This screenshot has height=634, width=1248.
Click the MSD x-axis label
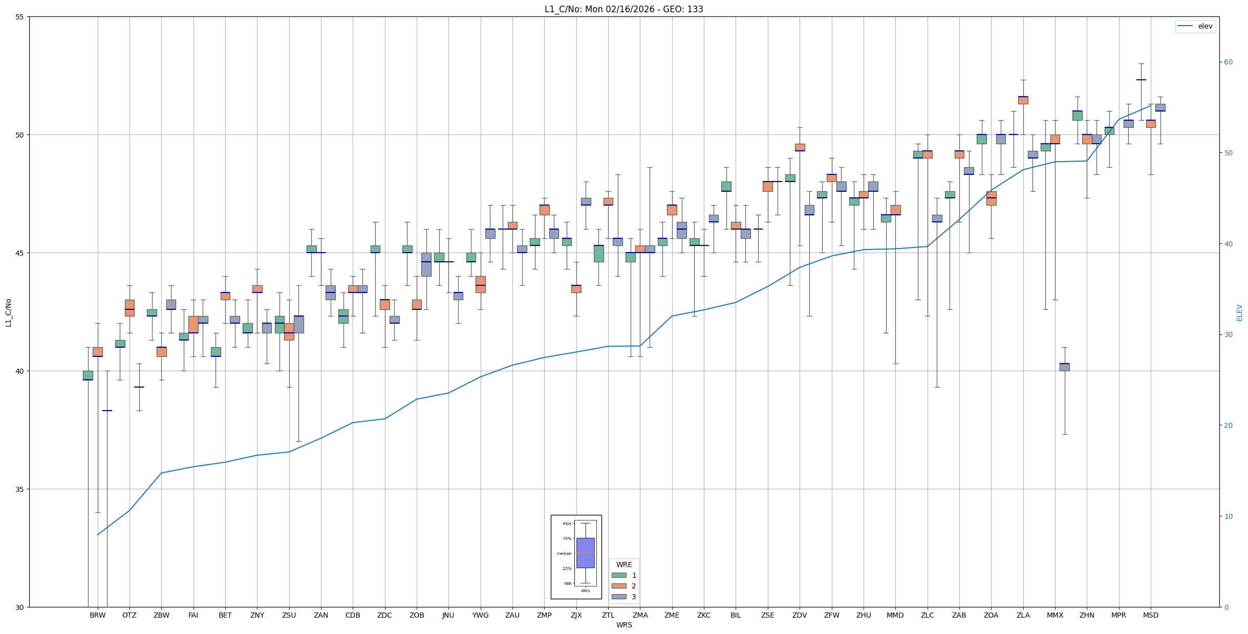1150,615
